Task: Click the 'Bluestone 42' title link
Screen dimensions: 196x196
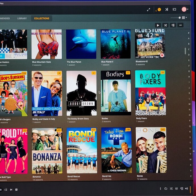Action: (142, 62)
